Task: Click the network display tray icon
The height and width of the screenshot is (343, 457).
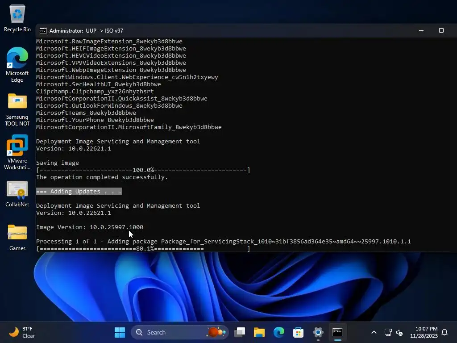Action: (x=388, y=332)
